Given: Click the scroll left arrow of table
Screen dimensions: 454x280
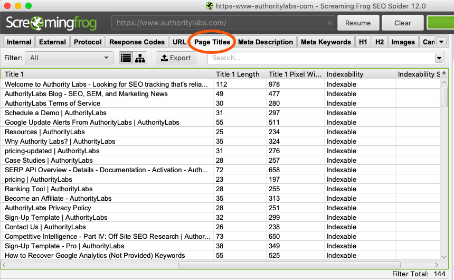Looking at the screenshot, I should 4,265.
